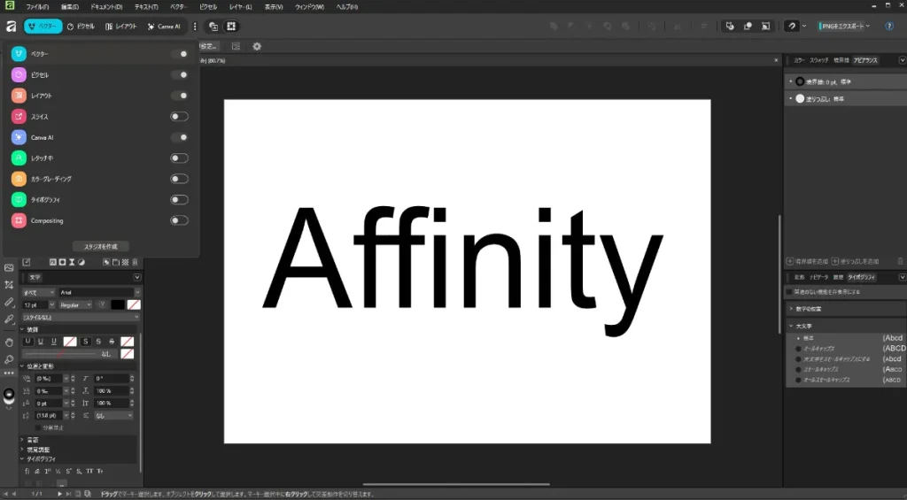907x500 pixels.
Task: Click the snapping magnet icon in toolbar
Action: [791, 27]
